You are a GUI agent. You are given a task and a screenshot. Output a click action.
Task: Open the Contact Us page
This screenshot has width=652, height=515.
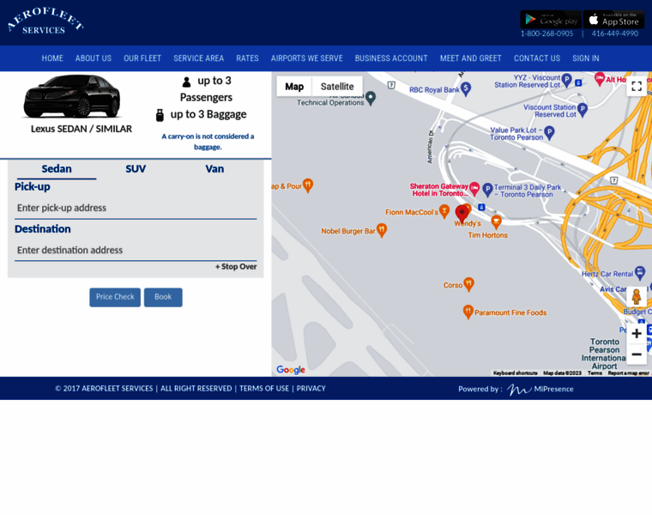click(537, 58)
